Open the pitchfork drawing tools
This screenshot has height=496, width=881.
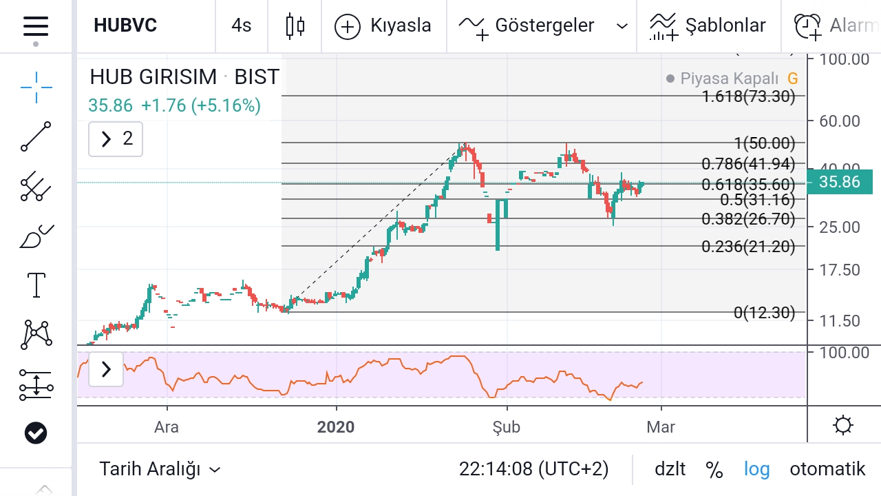[36, 186]
